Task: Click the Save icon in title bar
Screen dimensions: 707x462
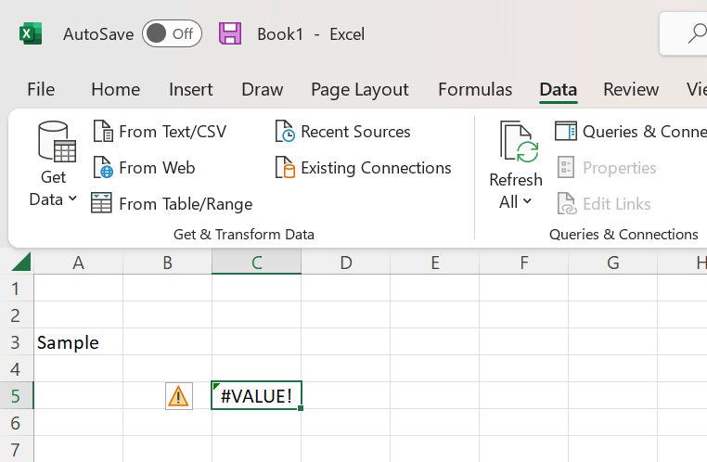Action: (x=230, y=34)
